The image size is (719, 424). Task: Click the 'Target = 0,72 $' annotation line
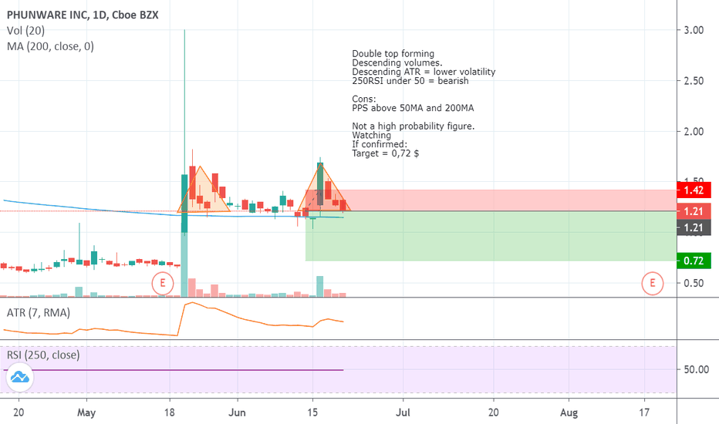click(x=385, y=153)
